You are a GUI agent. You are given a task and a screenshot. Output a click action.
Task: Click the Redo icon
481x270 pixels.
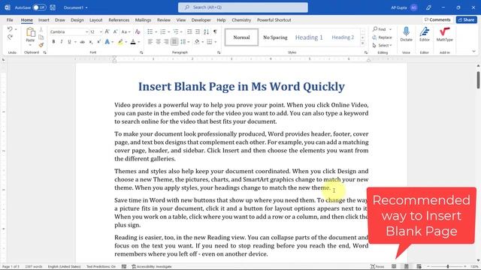(10, 37)
